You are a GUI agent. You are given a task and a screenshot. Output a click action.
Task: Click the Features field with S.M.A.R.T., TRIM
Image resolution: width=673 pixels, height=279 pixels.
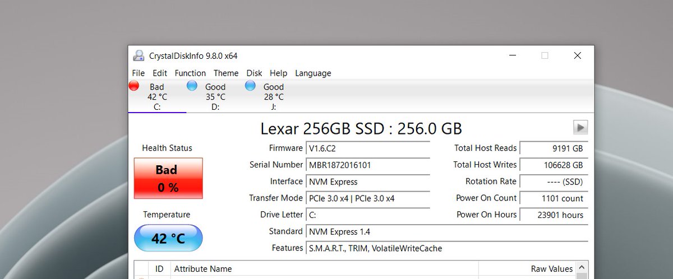point(447,248)
